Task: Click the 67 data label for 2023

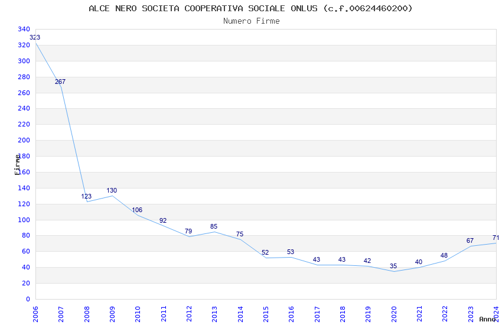Action: [470, 240]
